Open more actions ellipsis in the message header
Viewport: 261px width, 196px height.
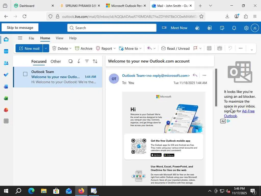[204, 75]
